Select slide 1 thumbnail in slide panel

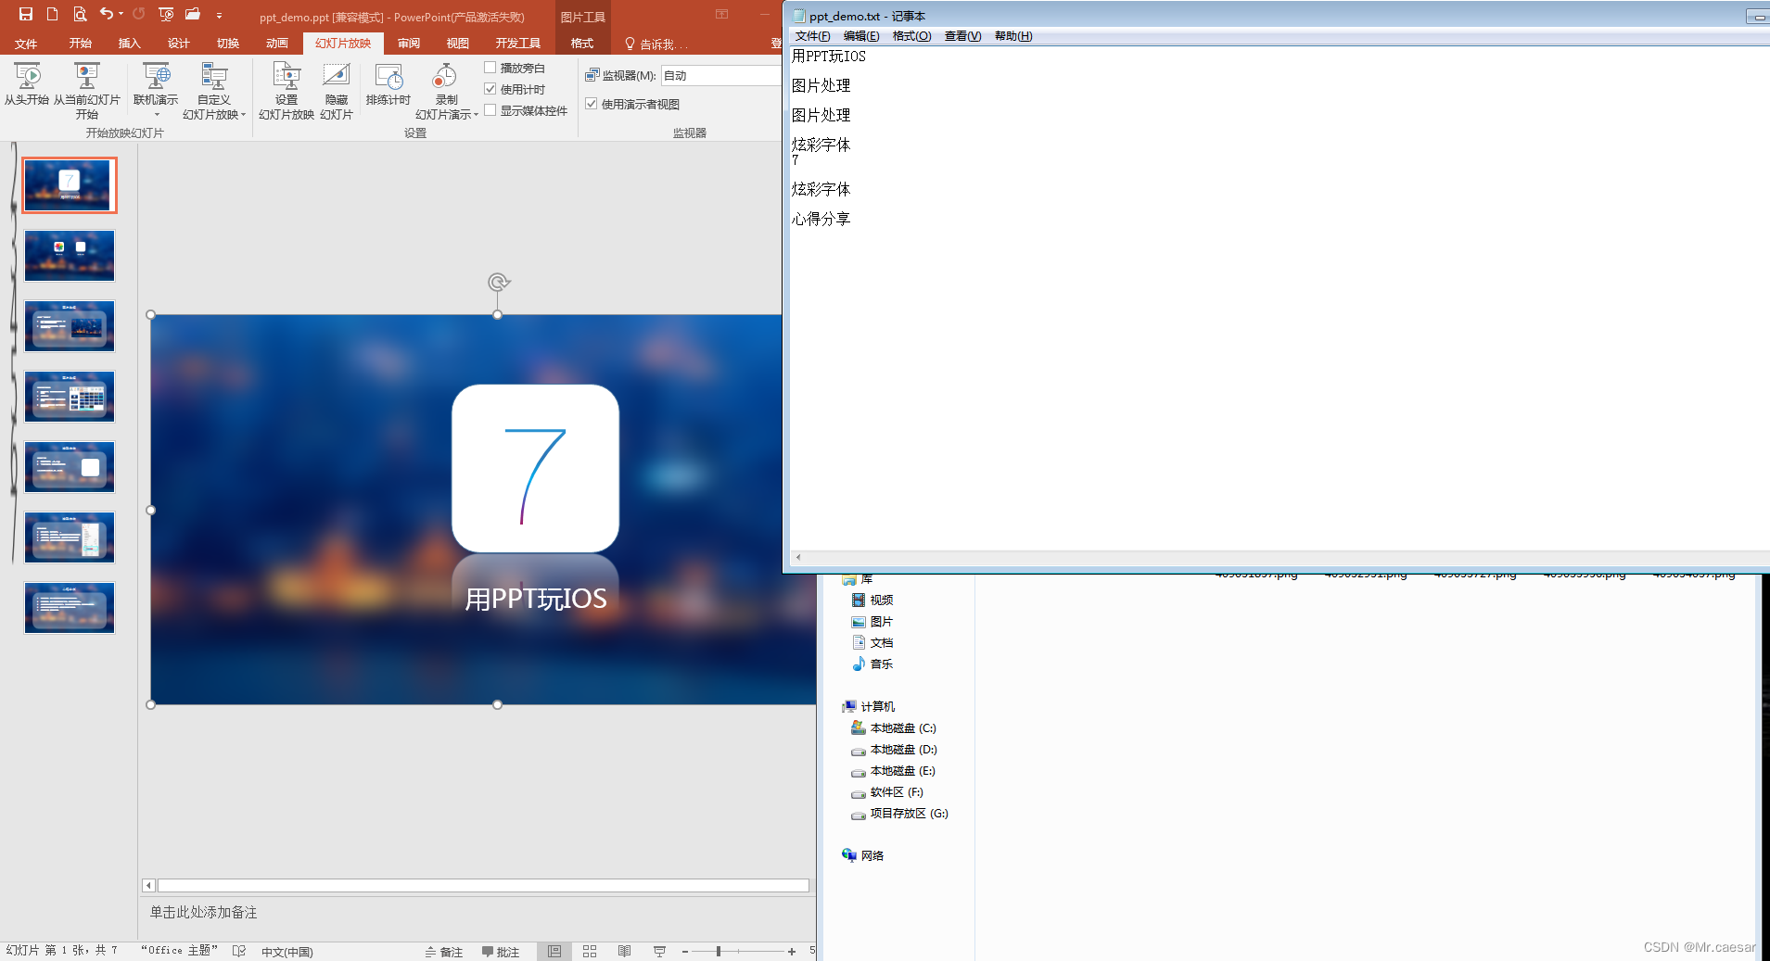click(x=70, y=185)
